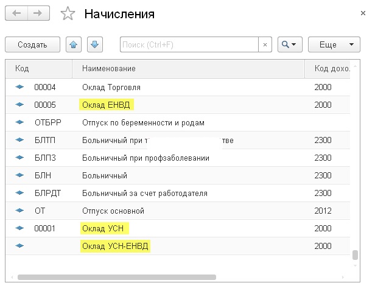Sort by the Код column header
The image size is (375, 294).
pyautogui.click(x=39, y=69)
